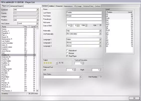The image size is (141, 101).
Task: Select player Lloris, H.
Action: (19, 45)
